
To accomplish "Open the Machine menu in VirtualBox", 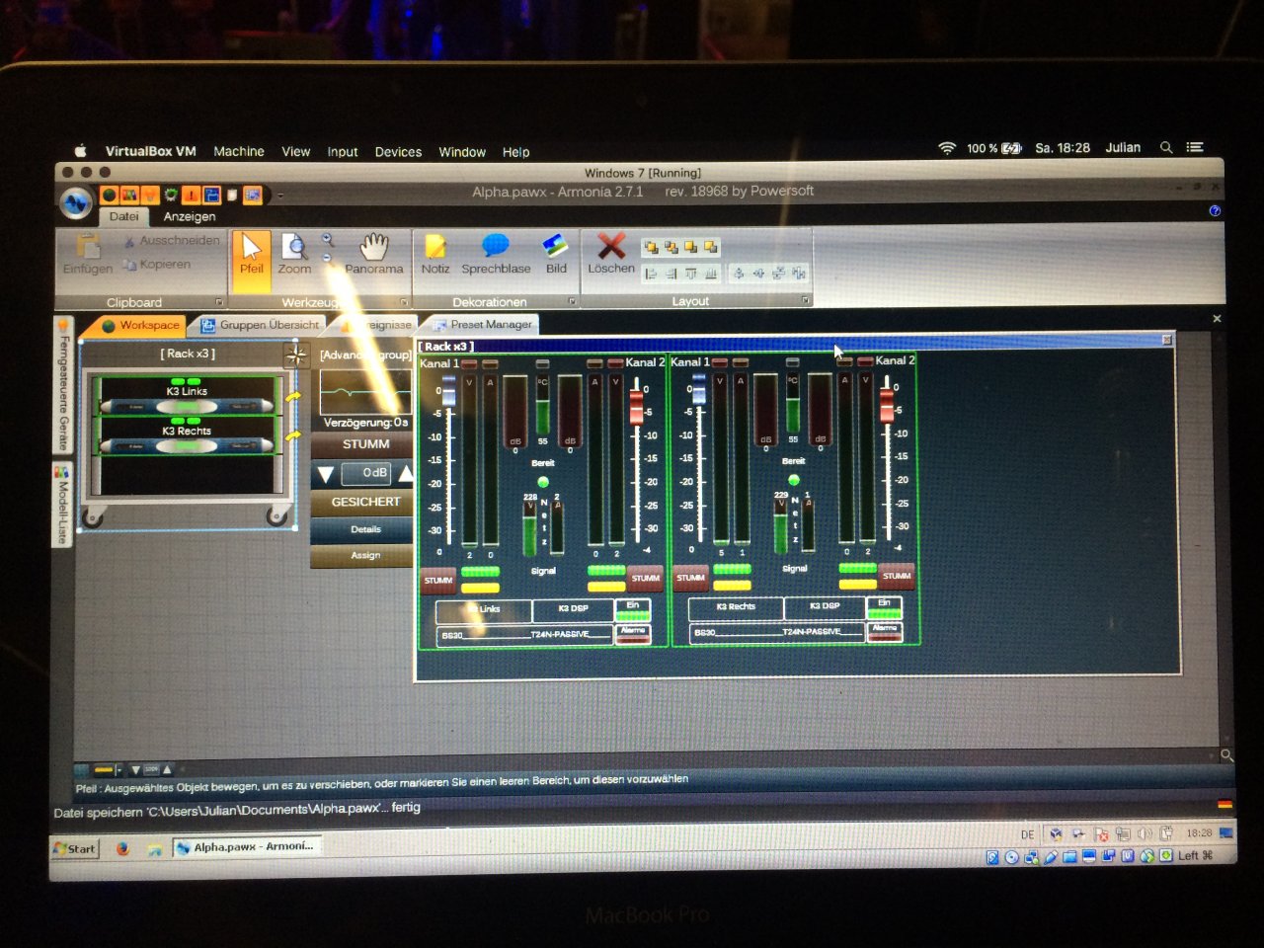I will tap(239, 151).
